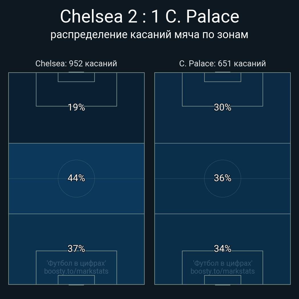The width and height of the screenshot is (299, 299).
Task: Click 'Футбол в цифрах' watermark on Chelsea pitch
Action: click(x=76, y=263)
